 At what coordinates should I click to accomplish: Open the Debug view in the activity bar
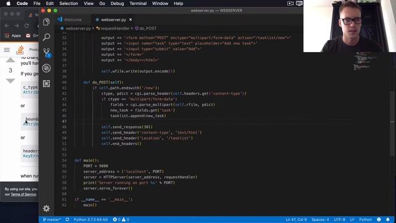tap(46, 68)
